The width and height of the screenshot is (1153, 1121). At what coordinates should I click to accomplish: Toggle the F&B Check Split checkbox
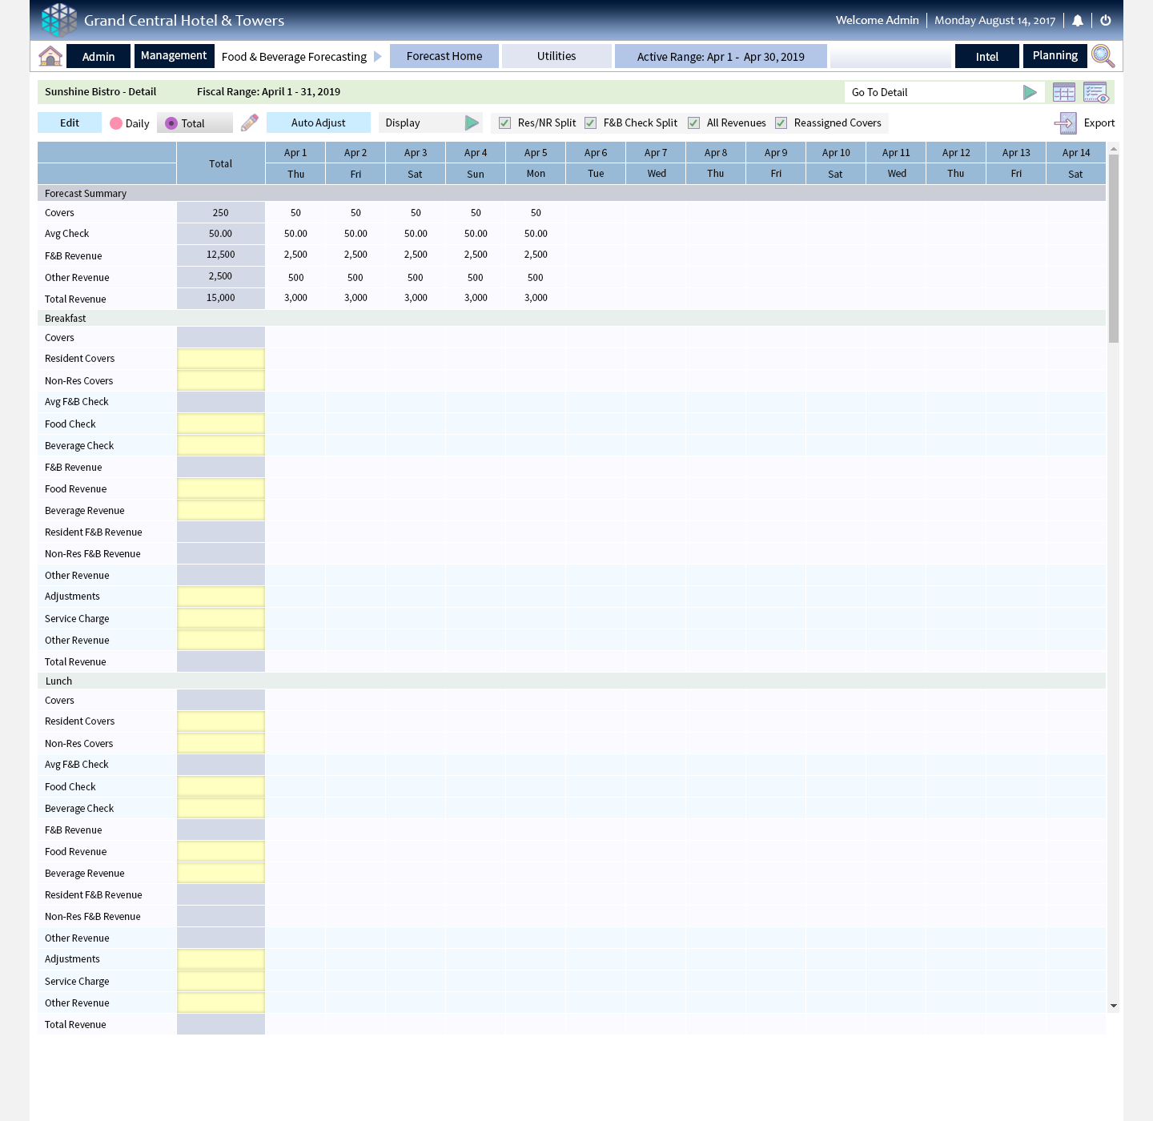click(591, 123)
